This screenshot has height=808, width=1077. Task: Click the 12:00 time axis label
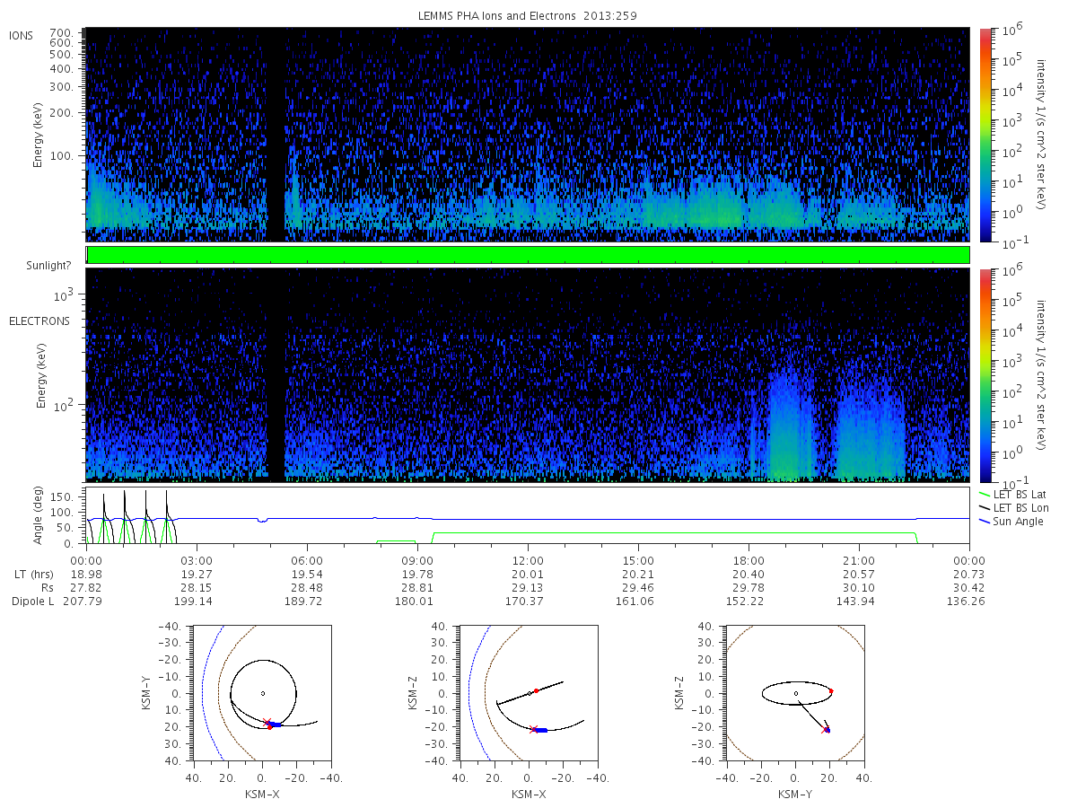pos(528,558)
